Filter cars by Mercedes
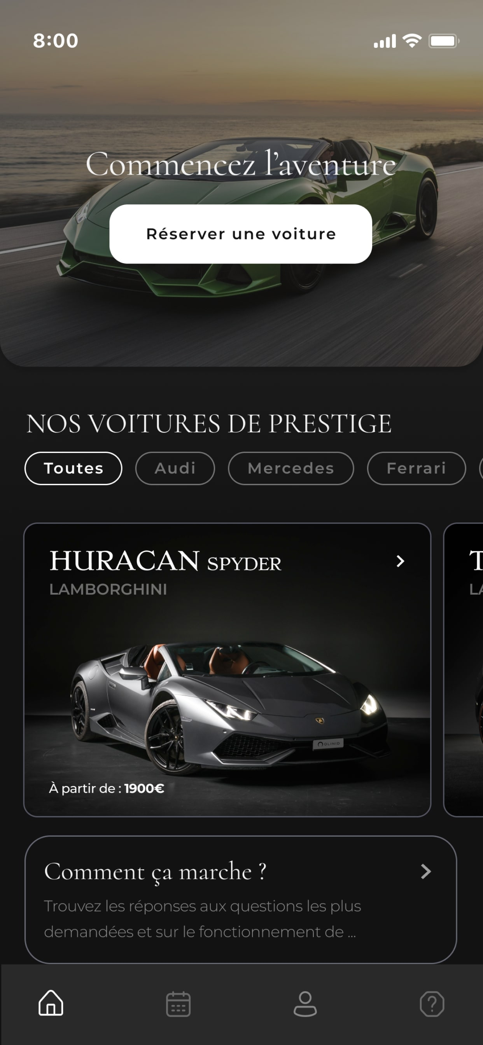 click(x=291, y=468)
